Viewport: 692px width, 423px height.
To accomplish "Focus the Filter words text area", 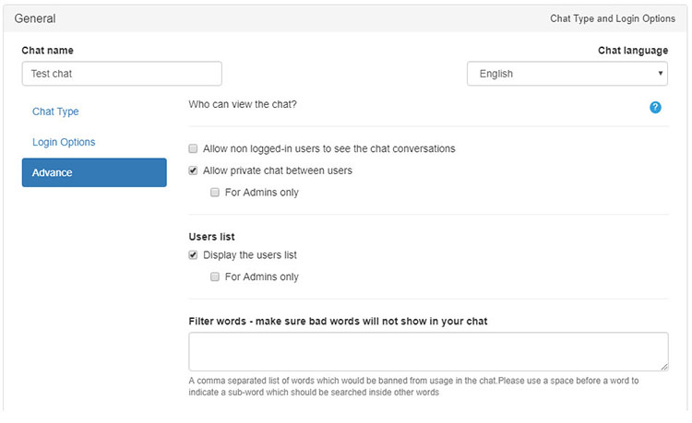I will click(x=428, y=352).
